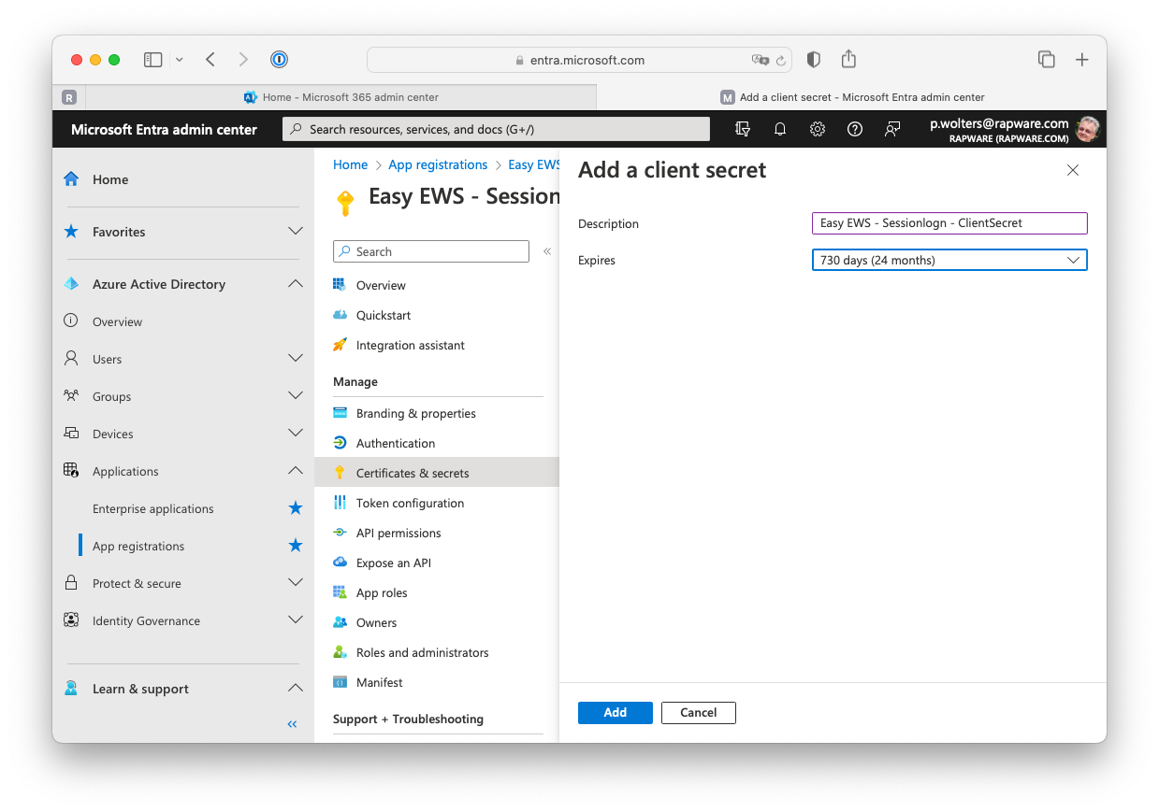This screenshot has height=812, width=1159.
Task: Click the Description text field
Action: click(949, 223)
